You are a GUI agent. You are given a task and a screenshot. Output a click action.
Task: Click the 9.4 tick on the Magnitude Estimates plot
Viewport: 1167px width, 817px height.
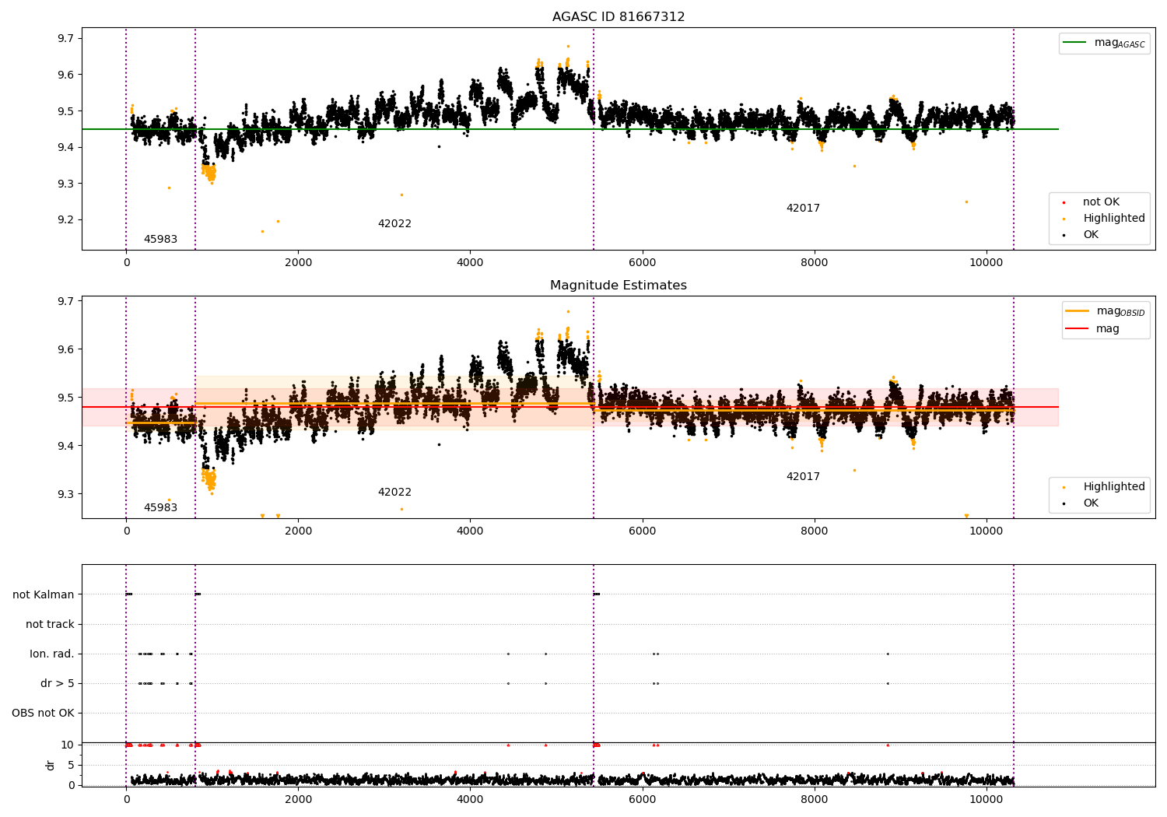point(65,447)
